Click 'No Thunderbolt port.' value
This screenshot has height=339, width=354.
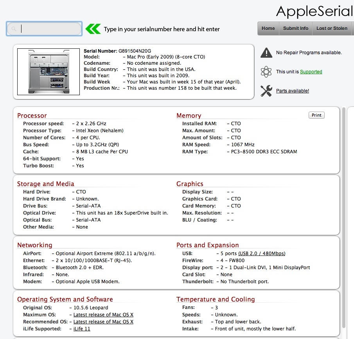click(x=245, y=282)
